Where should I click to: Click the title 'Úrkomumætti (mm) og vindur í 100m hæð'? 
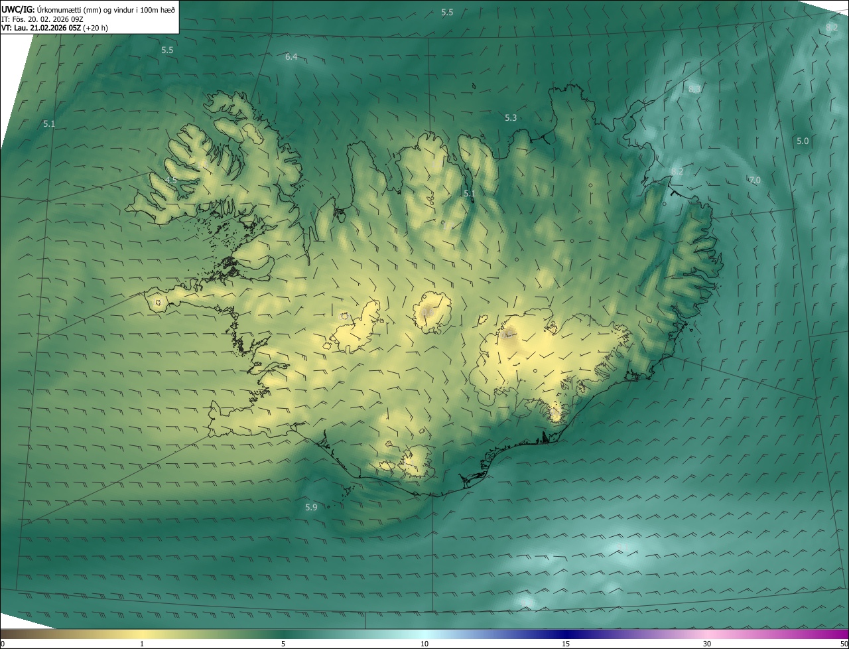(x=105, y=9)
